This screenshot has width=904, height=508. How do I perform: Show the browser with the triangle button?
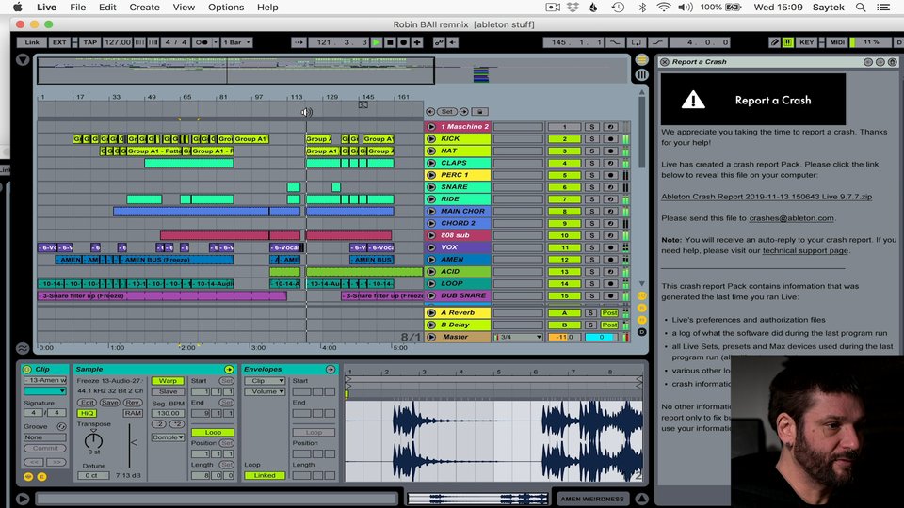coord(23,59)
